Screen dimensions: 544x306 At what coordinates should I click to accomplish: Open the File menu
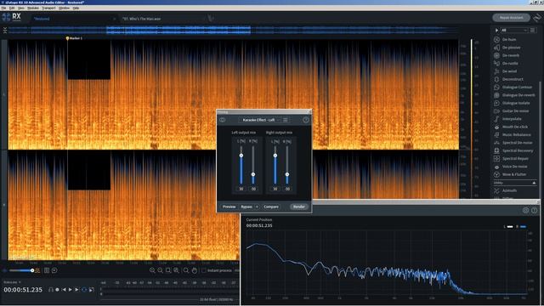3,8
